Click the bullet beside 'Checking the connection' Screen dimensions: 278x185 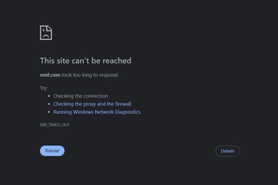coord(49,96)
